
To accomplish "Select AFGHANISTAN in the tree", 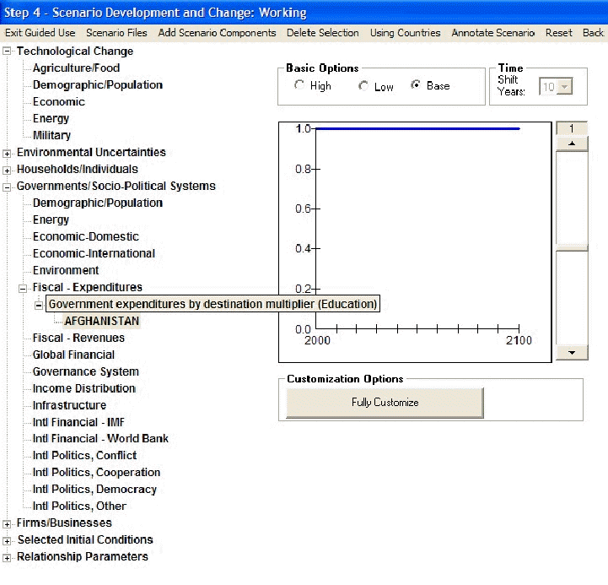I will pos(101,321).
